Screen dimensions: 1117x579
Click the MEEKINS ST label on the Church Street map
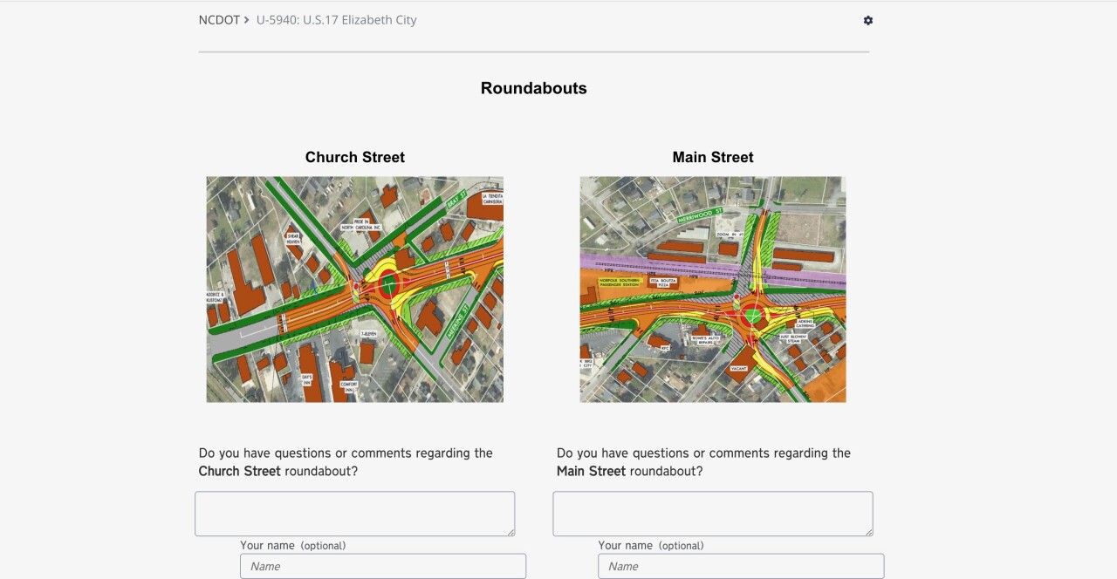pyautogui.click(x=457, y=320)
